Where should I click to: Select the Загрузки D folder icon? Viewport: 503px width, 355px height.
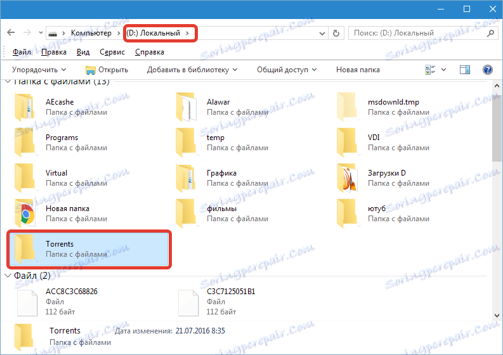click(347, 178)
